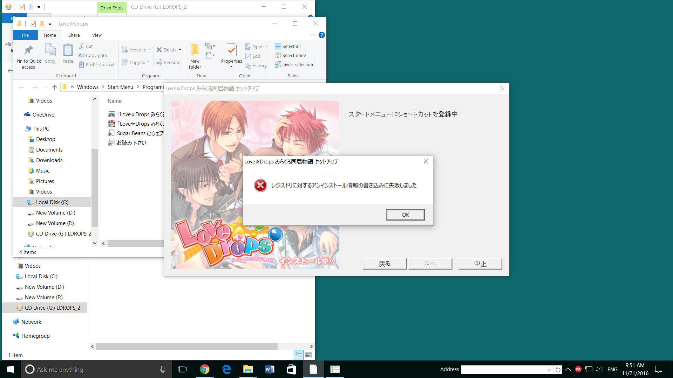Go up one folder level arrow
673x378 pixels.
point(54,87)
